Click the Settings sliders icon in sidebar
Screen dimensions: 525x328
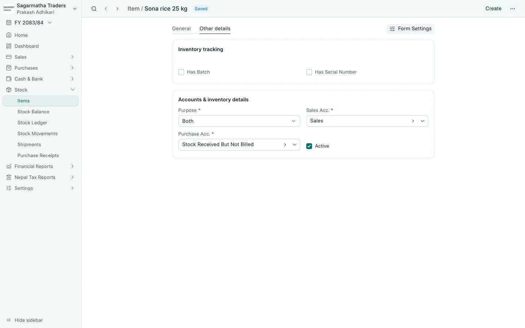(9, 188)
